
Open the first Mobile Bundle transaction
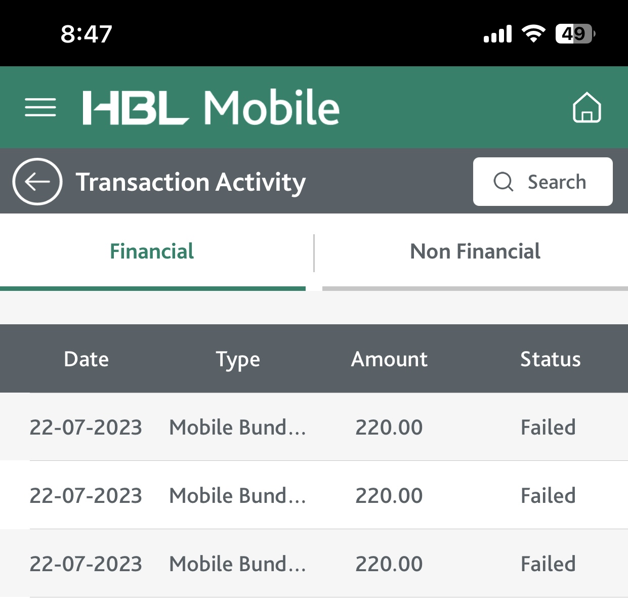[x=314, y=427]
